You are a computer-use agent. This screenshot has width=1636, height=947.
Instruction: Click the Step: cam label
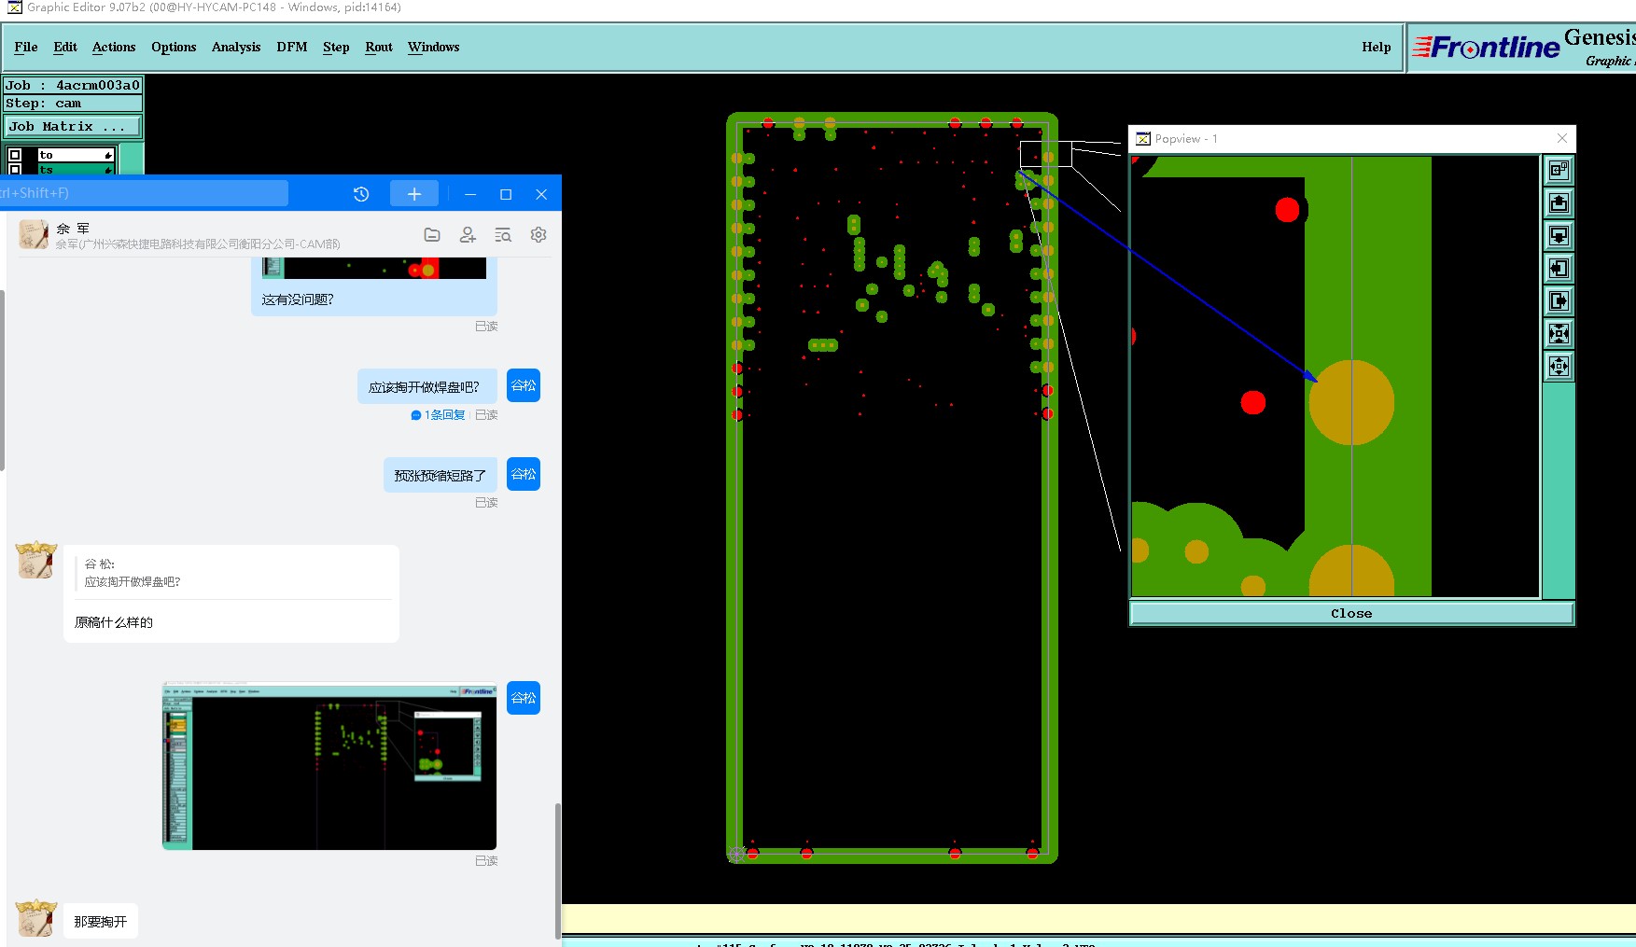[x=74, y=103]
